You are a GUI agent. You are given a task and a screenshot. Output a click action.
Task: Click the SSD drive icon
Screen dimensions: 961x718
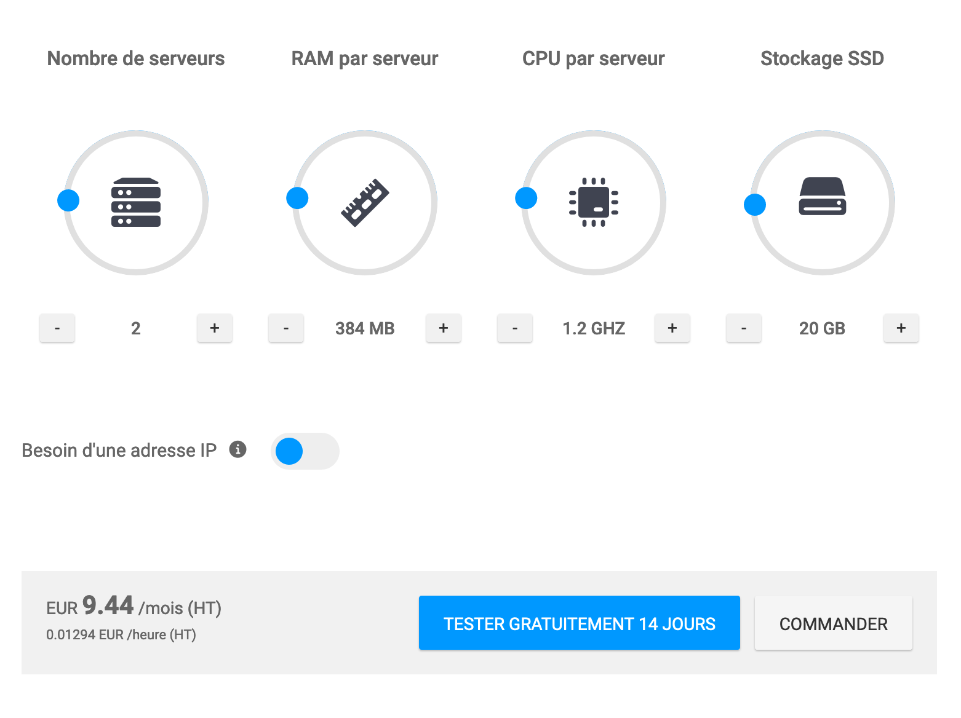click(823, 196)
